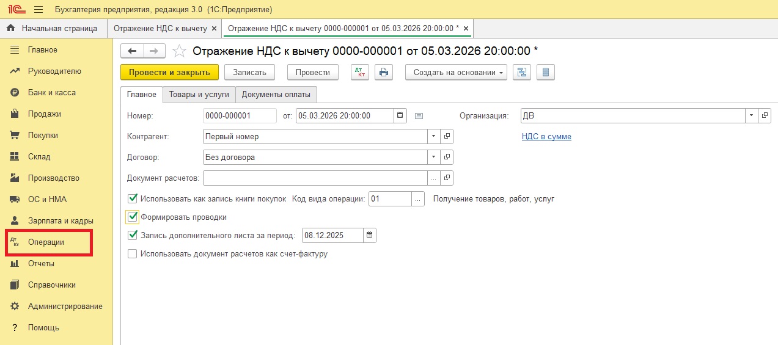Viewport: 778px width, 345px height.
Task: Go back using the left arrow button
Action: tap(132, 51)
